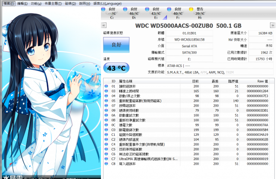The width and height of the screenshot is (276, 179).
Task: Click status orb of attribute C8
Action: coord(106,163)
